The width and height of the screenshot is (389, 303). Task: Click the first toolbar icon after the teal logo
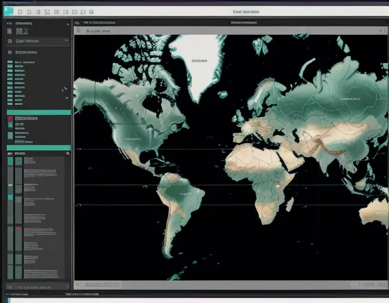click(x=20, y=12)
